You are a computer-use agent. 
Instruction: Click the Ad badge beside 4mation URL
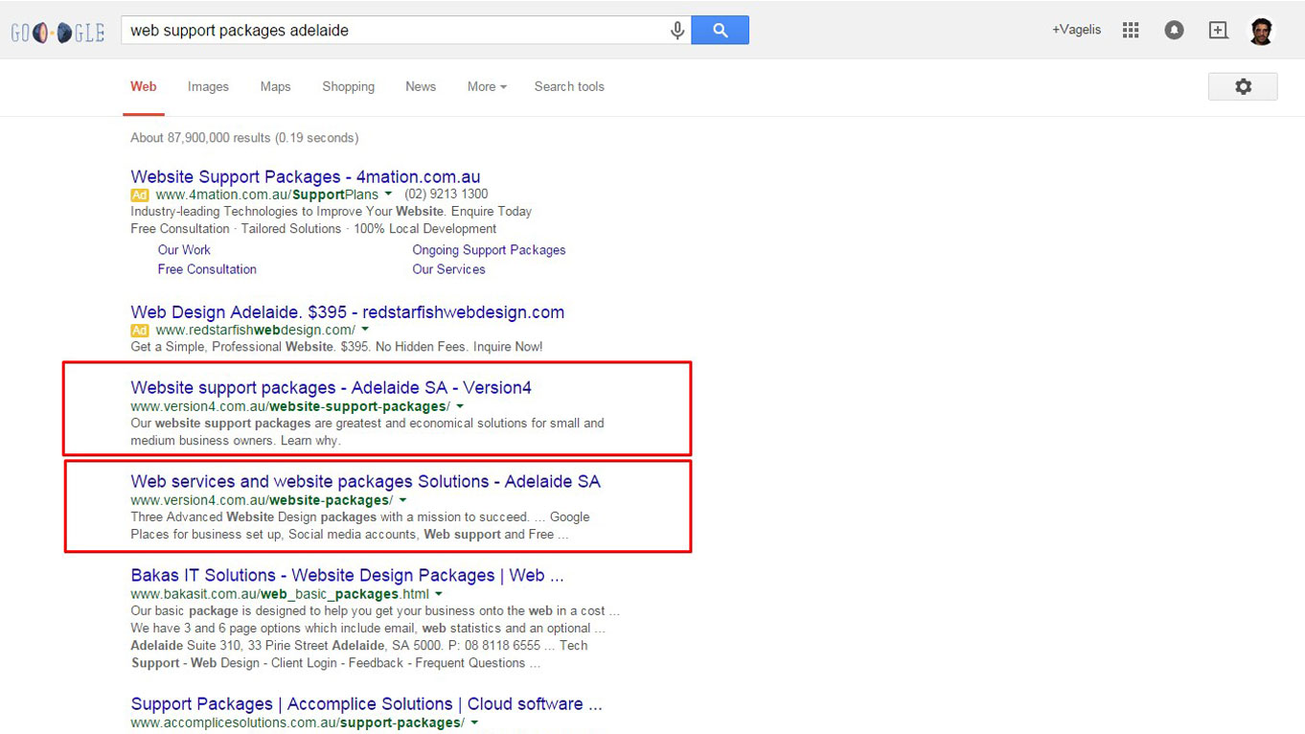[140, 195]
